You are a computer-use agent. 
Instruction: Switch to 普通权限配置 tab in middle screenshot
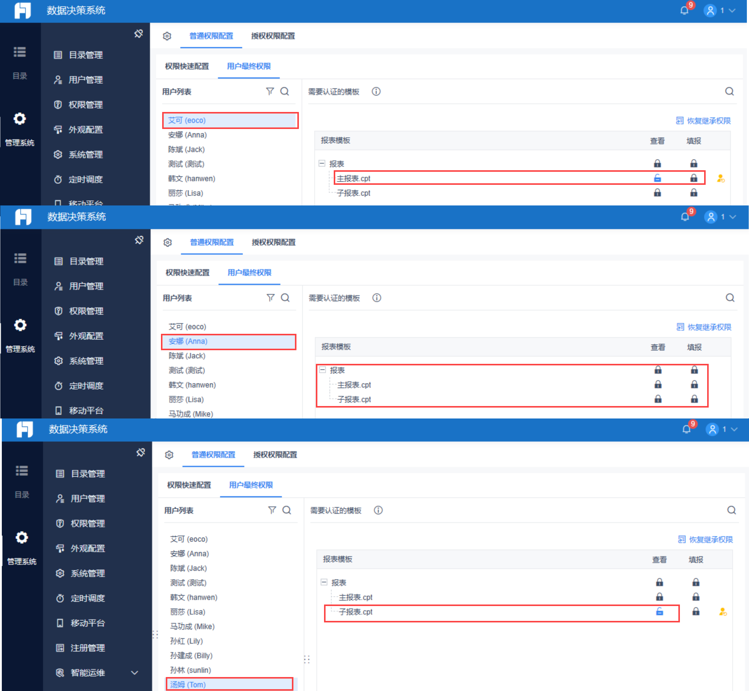click(212, 242)
